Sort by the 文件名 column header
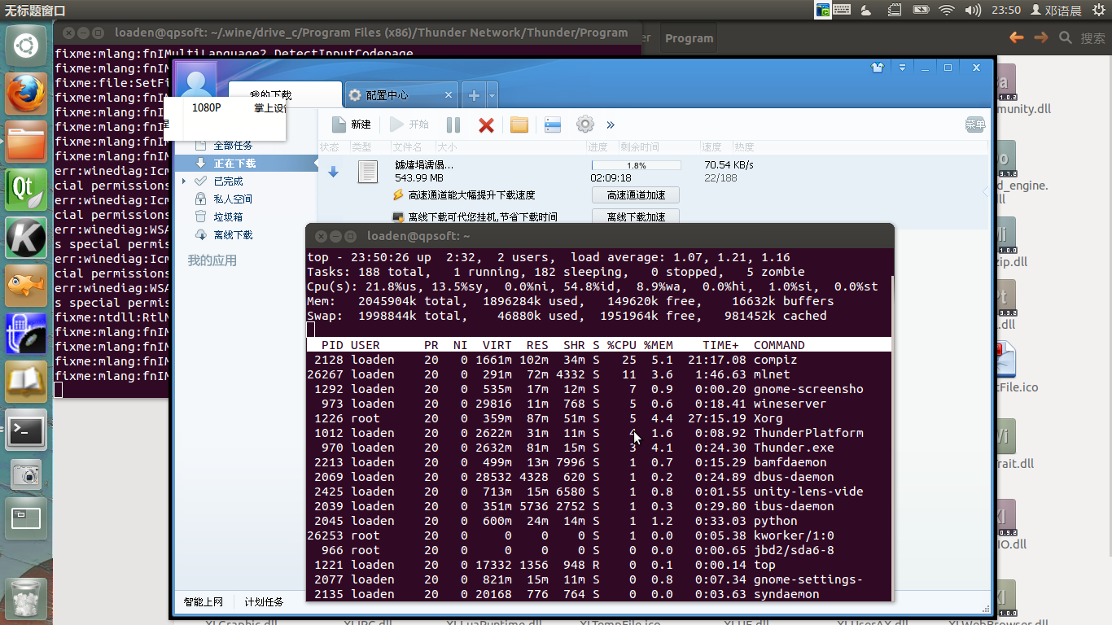Viewport: 1112px width, 625px height. 407,147
